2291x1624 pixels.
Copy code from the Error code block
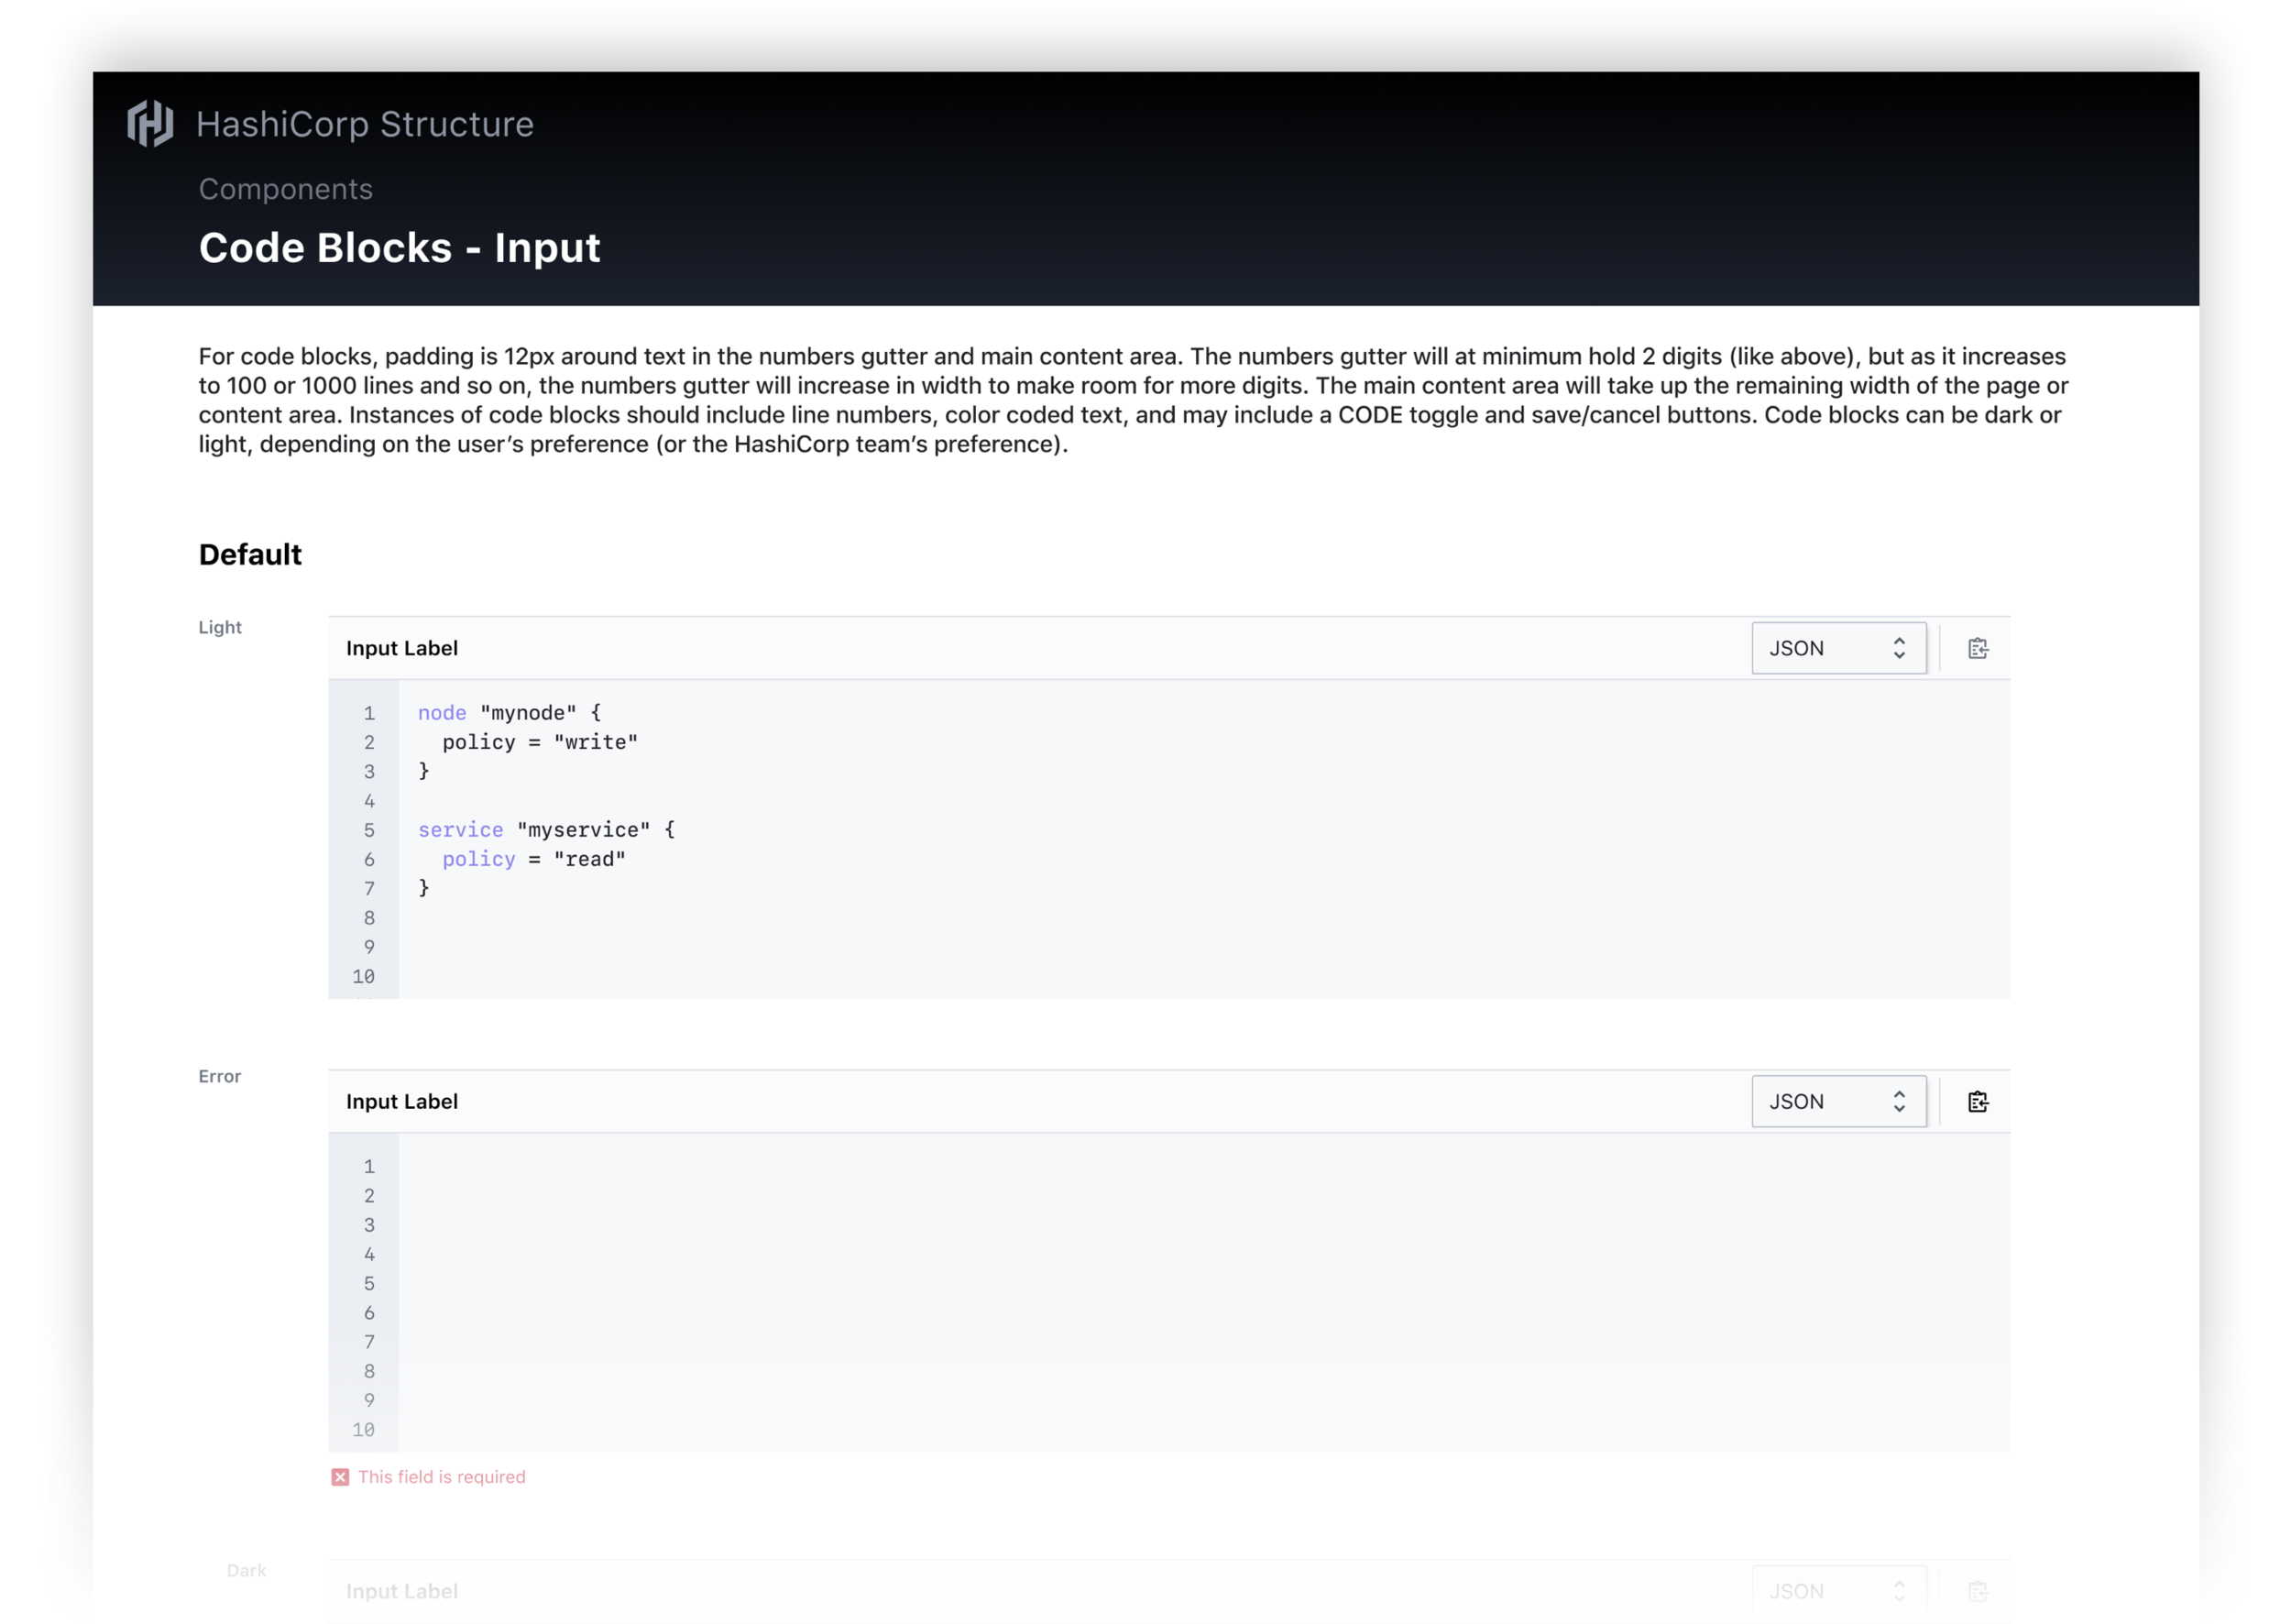pyautogui.click(x=1977, y=1101)
